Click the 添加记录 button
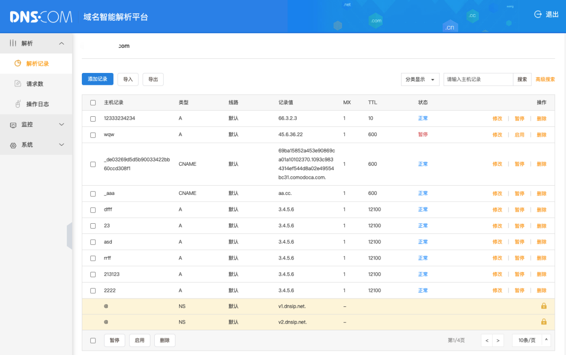This screenshot has height=355, width=566. (x=97, y=79)
